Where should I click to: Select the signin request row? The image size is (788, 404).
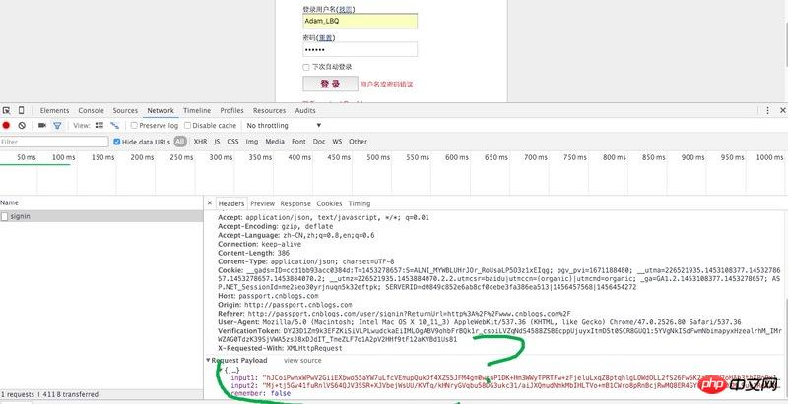pos(101,216)
